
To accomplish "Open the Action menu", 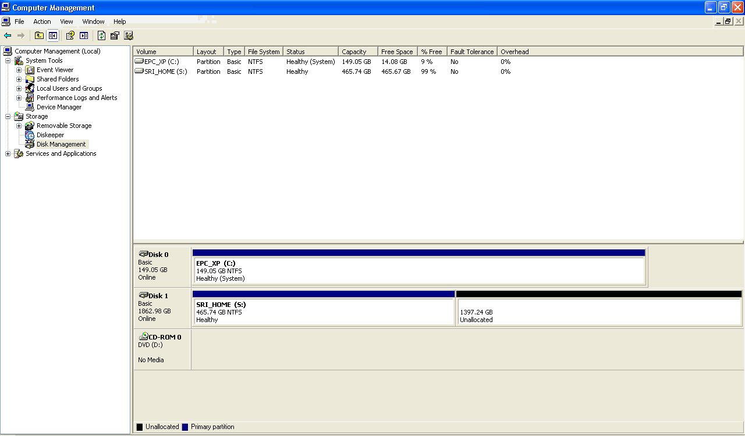I will pyautogui.click(x=42, y=22).
